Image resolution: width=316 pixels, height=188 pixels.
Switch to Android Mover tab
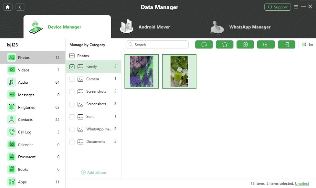pos(145,27)
